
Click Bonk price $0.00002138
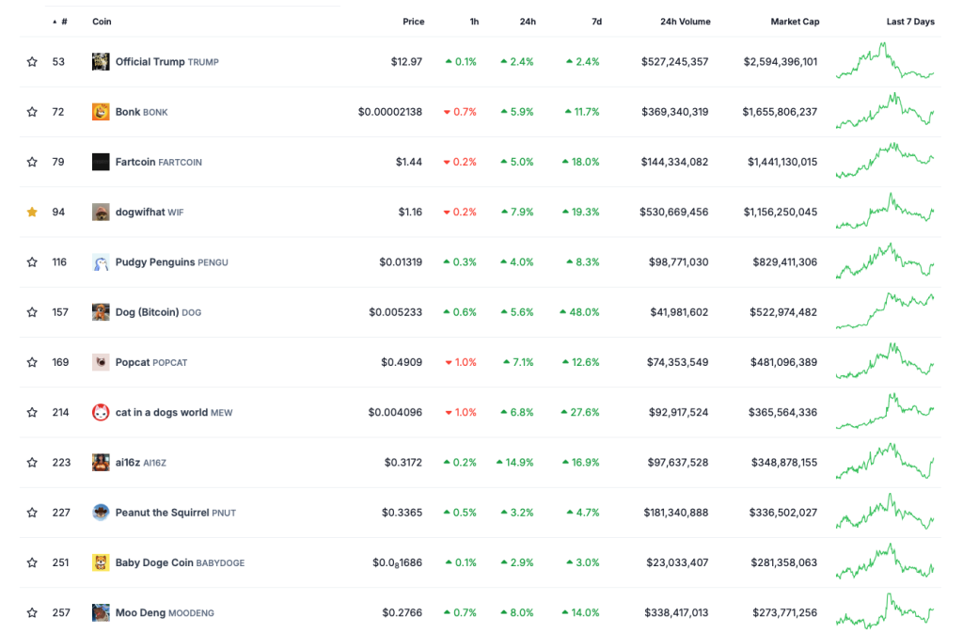pos(390,112)
